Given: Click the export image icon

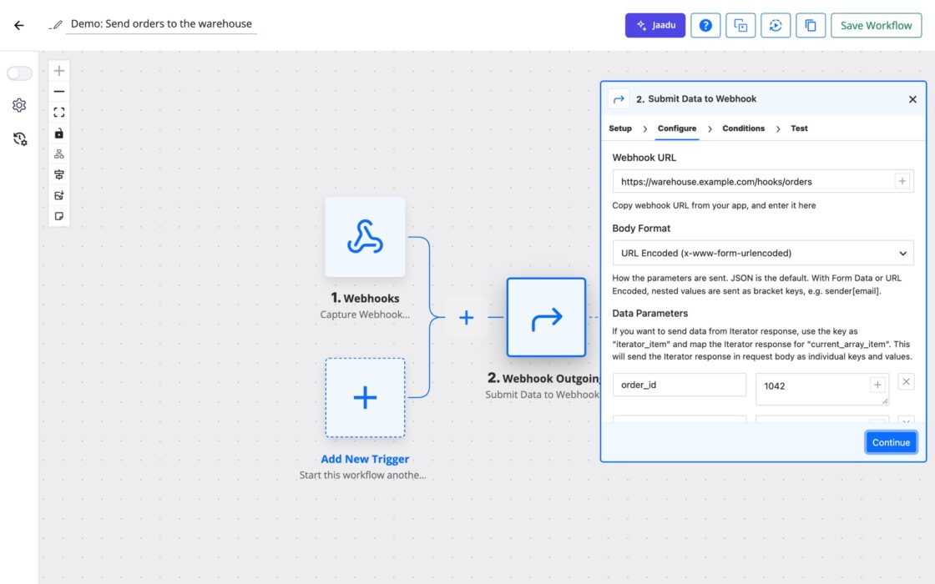Looking at the screenshot, I should click(x=59, y=195).
